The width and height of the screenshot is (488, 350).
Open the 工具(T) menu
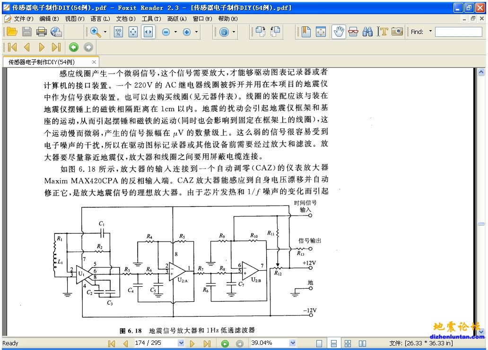151,19
